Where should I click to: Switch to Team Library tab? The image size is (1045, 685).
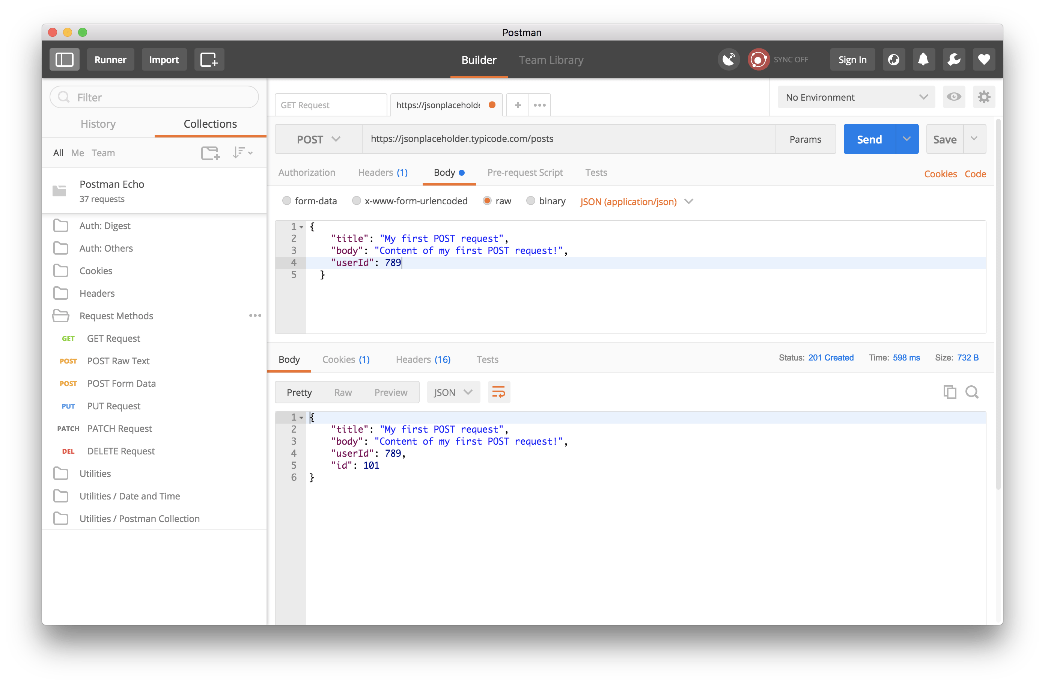point(551,60)
